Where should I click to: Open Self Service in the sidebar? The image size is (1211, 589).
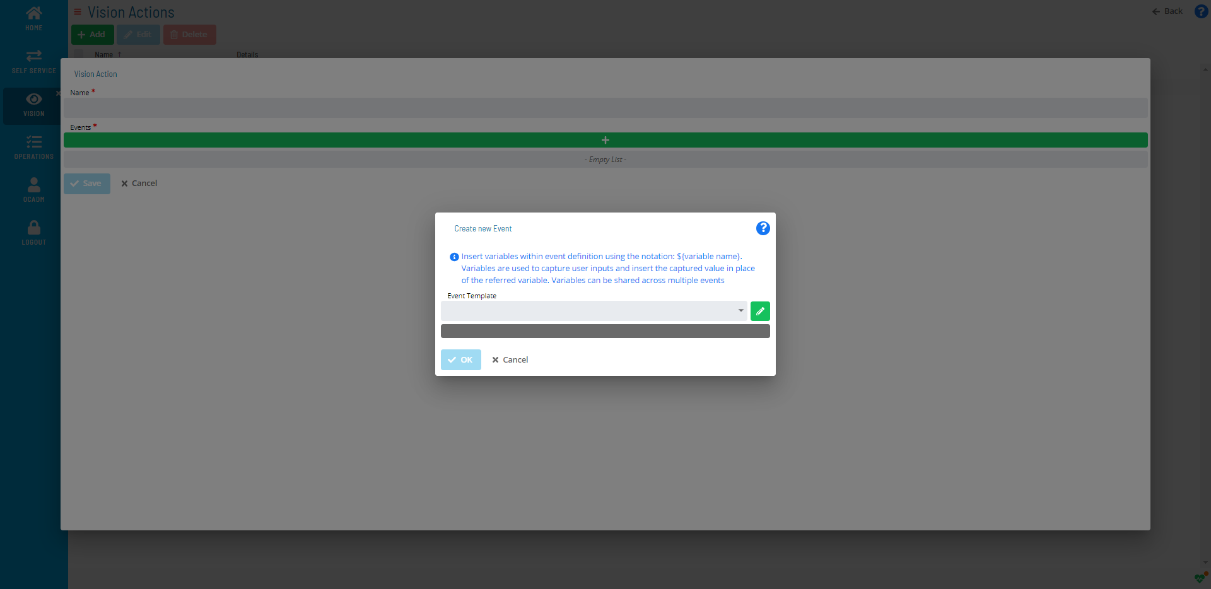pyautogui.click(x=34, y=62)
